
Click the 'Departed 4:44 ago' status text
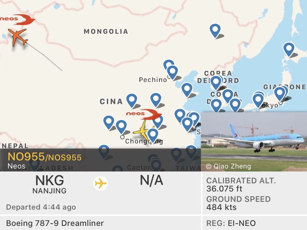click(41, 207)
